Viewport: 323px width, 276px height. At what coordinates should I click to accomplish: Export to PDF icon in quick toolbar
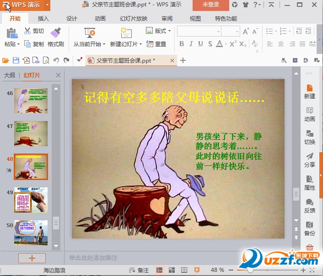tap(26, 60)
